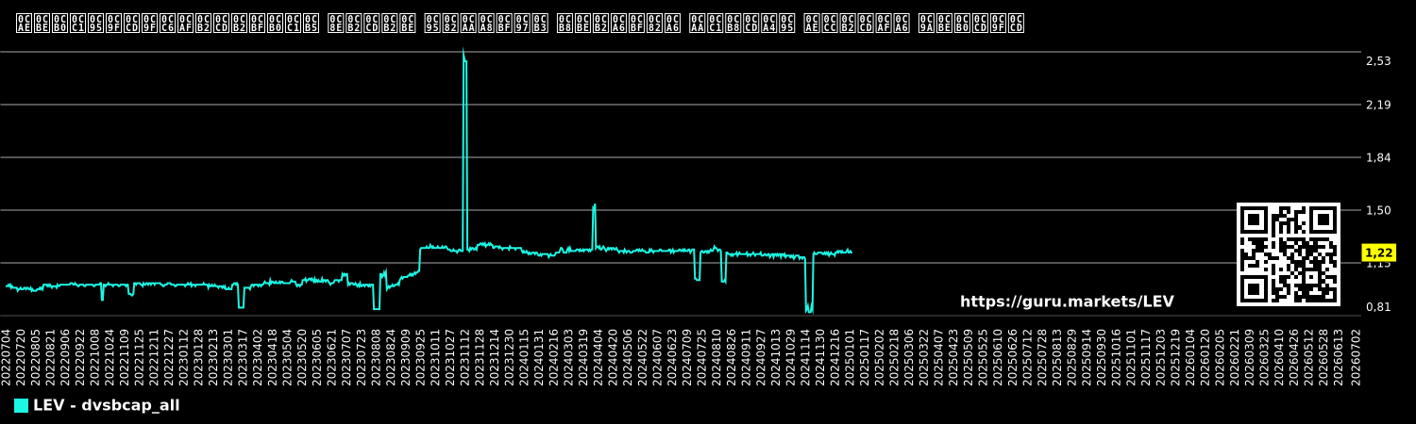1416x424 pixels.
Task: Toggle the LEV - dvsbcap_all legend label
Action: click(106, 406)
